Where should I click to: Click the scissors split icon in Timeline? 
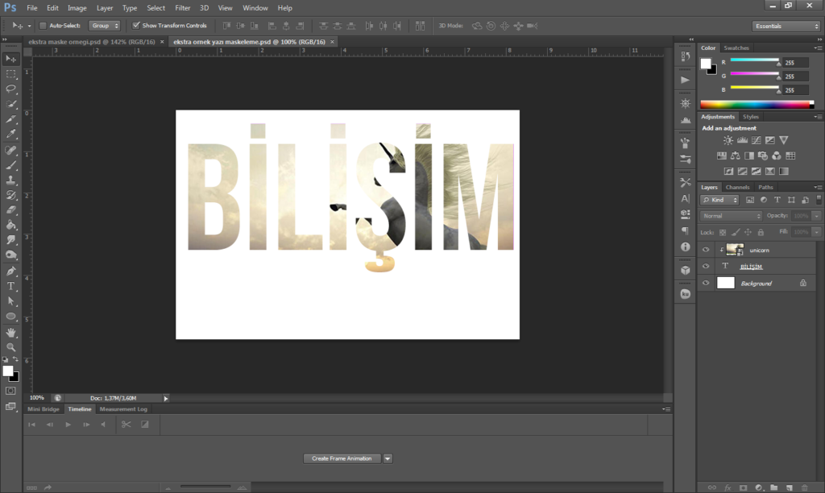pyautogui.click(x=126, y=424)
